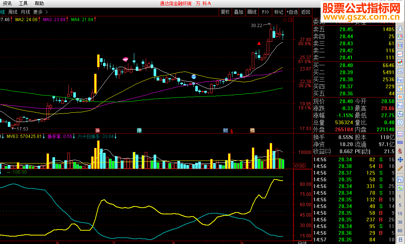Image resolution: width=405 pixels, height=244 pixels.
Task: Open the colored quote grid sidebar icon
Action: click(400, 46)
